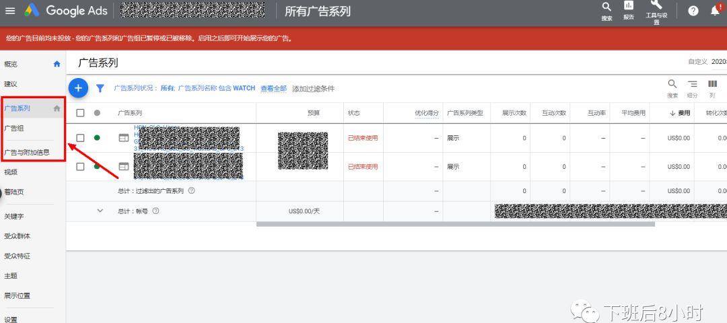Image resolution: width=727 pixels, height=323 pixels.
Task: Click help icon next to 总计：过滤出的广告系列
Action: tap(191, 190)
